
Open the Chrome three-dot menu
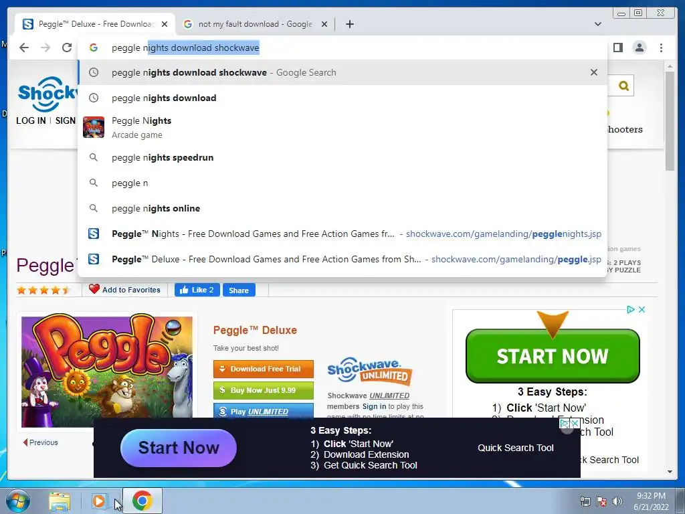[x=661, y=48]
